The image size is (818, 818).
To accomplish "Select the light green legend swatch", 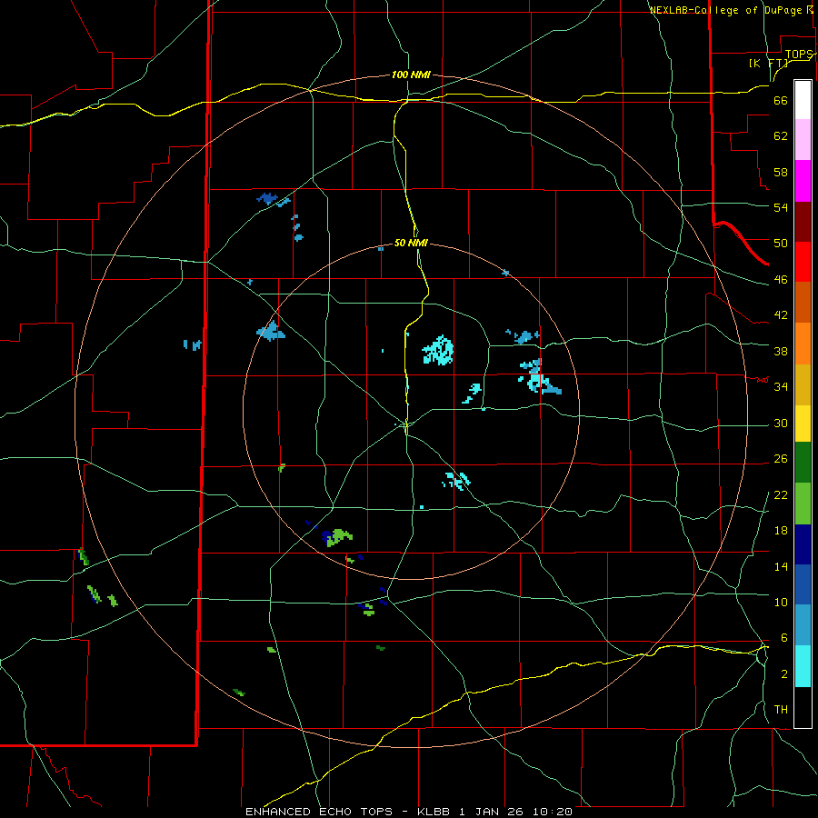I will tap(803, 504).
